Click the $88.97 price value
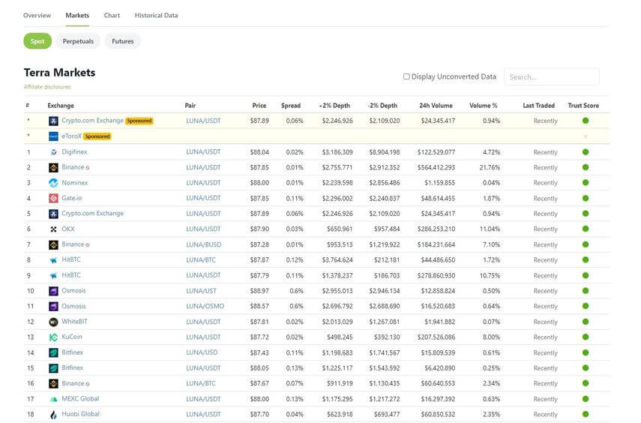The height and width of the screenshot is (423, 641). pos(259,291)
